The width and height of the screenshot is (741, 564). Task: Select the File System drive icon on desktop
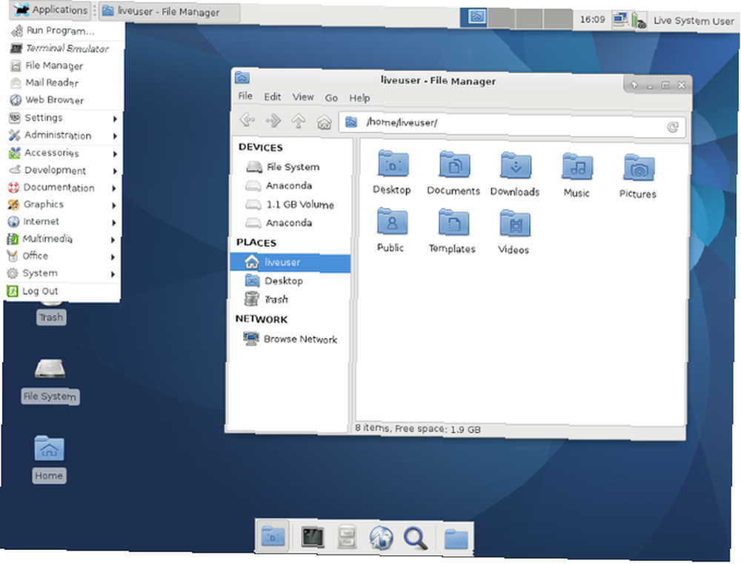click(50, 369)
